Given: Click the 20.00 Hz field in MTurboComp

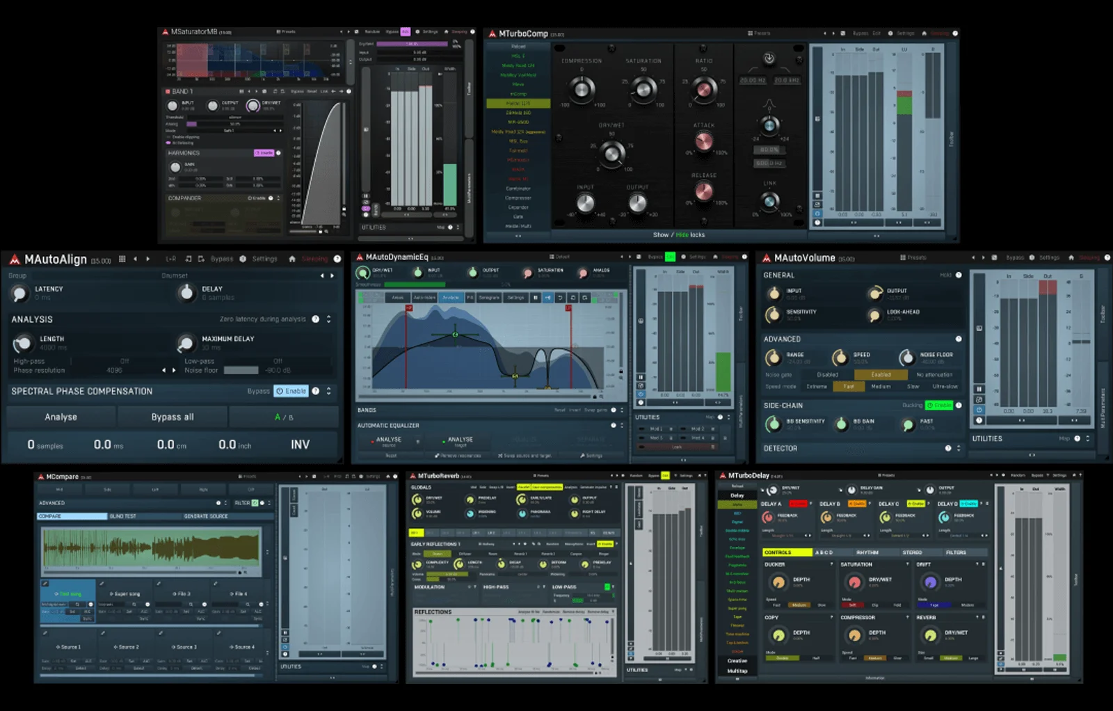Looking at the screenshot, I should pos(753,81).
